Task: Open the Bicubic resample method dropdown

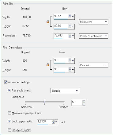Action: pyautogui.click(x=65, y=91)
